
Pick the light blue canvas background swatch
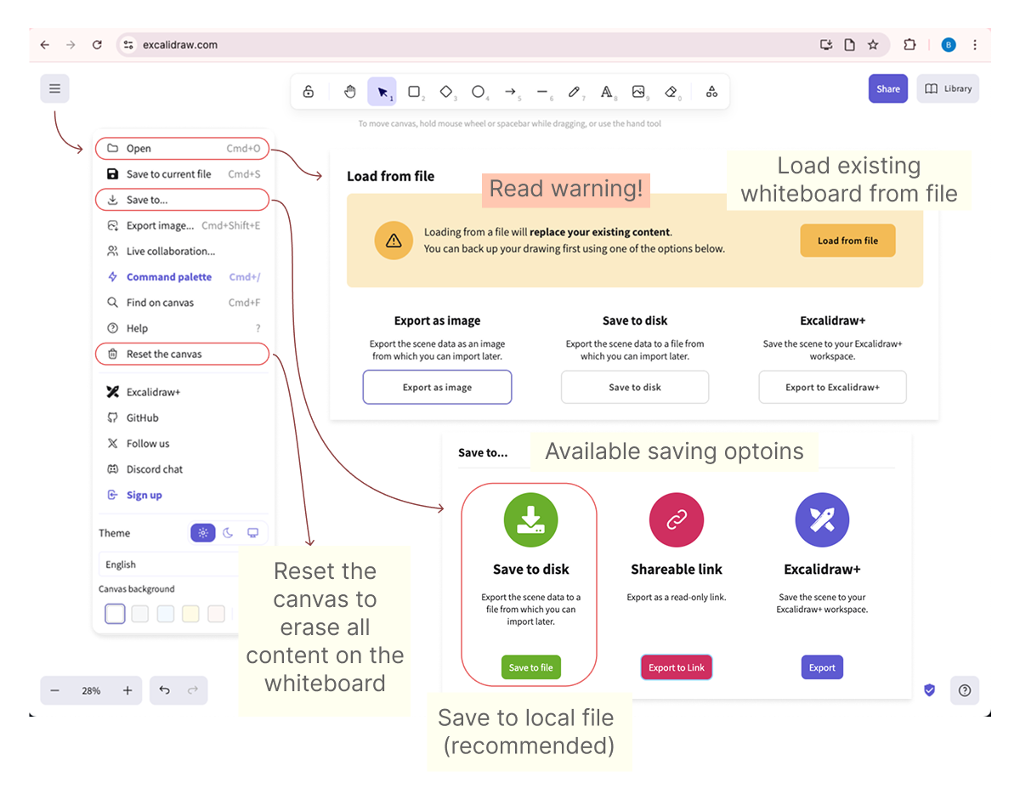point(166,613)
